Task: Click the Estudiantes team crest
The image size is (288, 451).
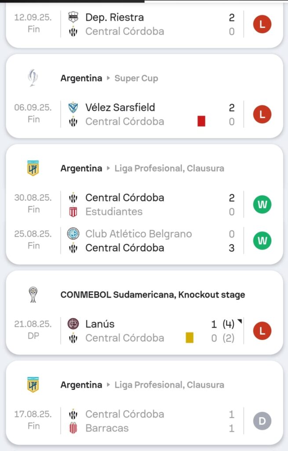Action: (73, 212)
